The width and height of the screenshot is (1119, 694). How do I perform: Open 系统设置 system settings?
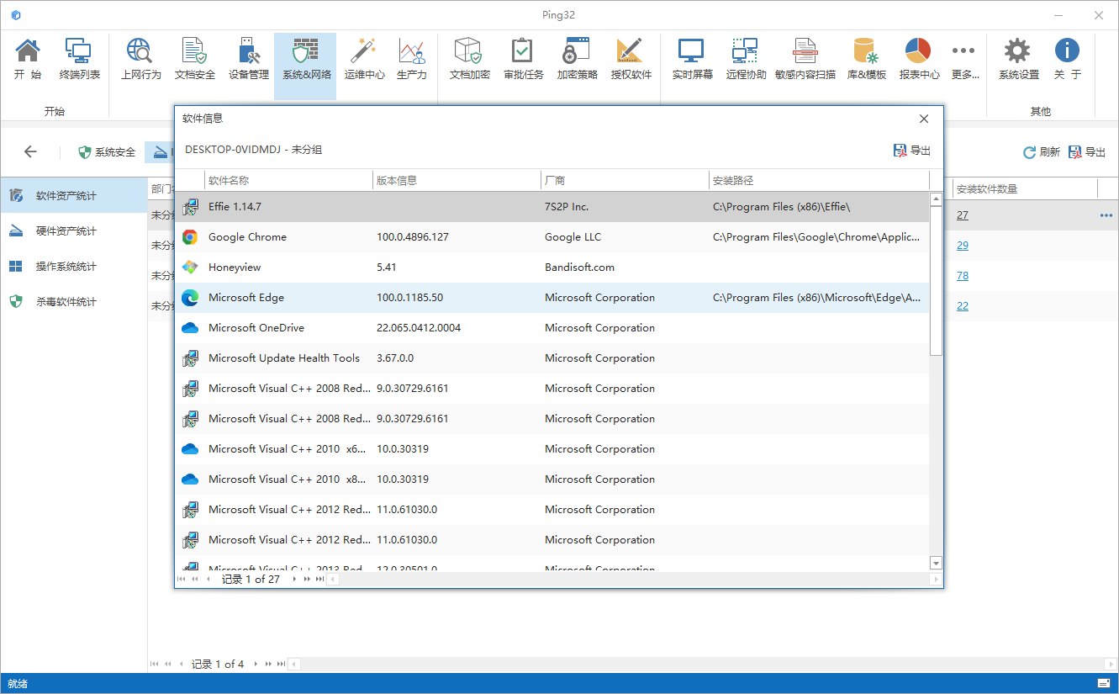(1018, 59)
